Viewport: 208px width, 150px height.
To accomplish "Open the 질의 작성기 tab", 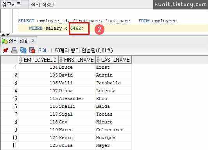I will (x=43, y=5).
